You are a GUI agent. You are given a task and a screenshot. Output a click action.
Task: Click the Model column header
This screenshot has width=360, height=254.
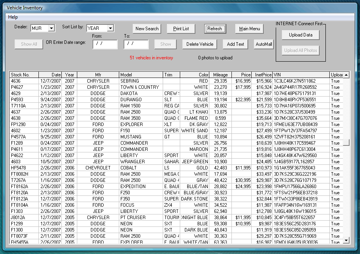point(141,75)
